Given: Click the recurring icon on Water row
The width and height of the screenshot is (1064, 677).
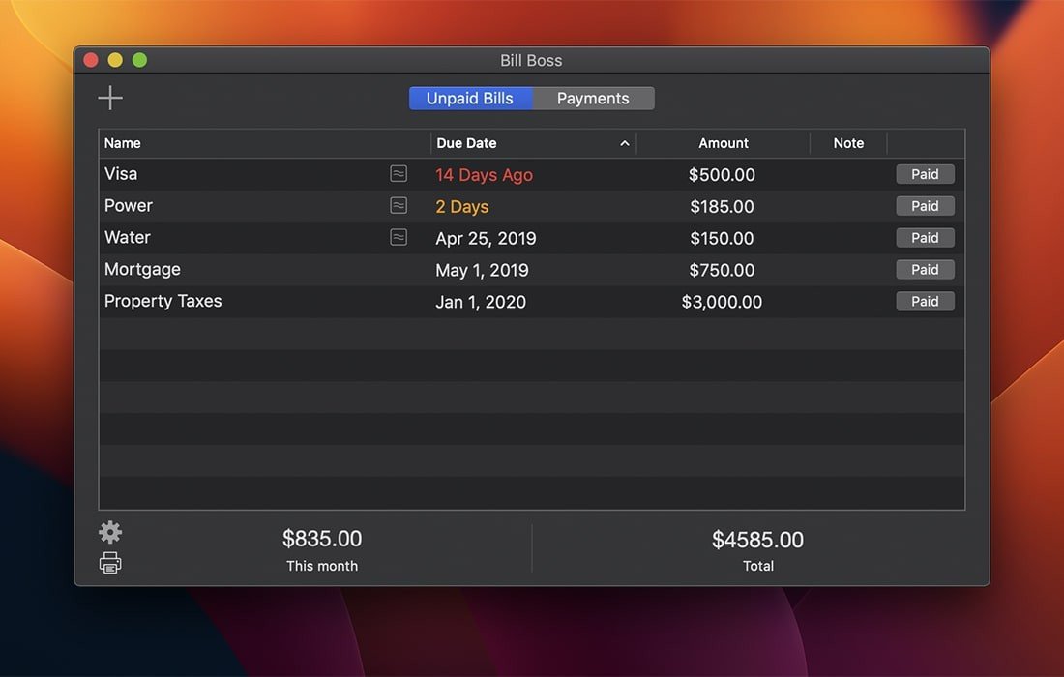Looking at the screenshot, I should click(399, 237).
